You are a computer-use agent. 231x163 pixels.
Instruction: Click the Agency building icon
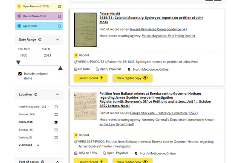pyautogui.click(x=19, y=26)
